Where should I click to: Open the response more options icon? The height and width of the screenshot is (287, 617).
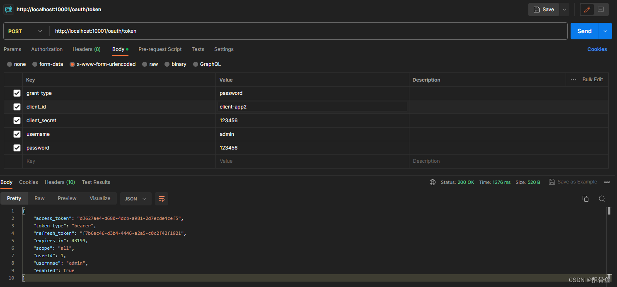click(x=607, y=182)
